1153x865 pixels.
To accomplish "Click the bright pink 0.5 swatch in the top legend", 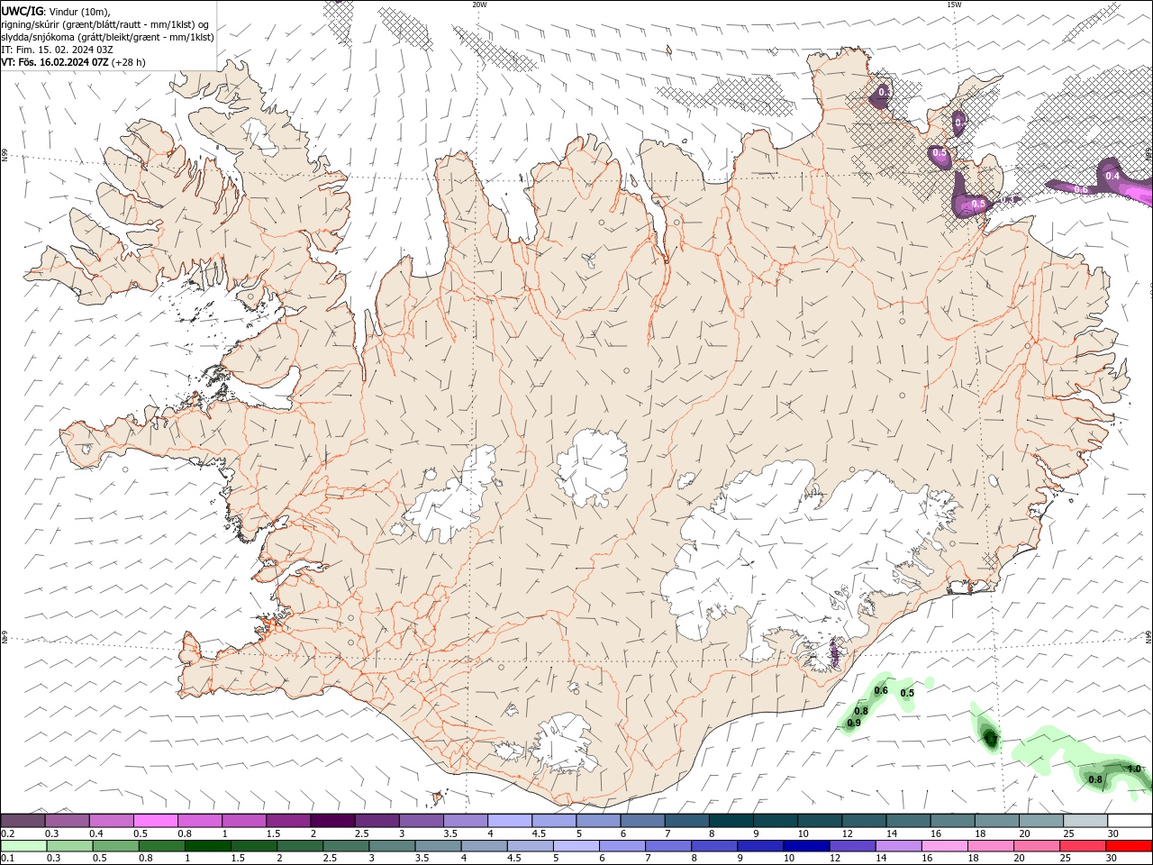I will tap(156, 820).
